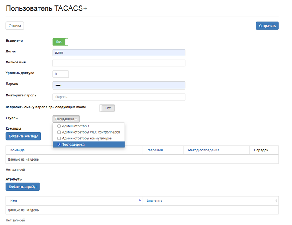Focus the Полное имя field

point(119,63)
